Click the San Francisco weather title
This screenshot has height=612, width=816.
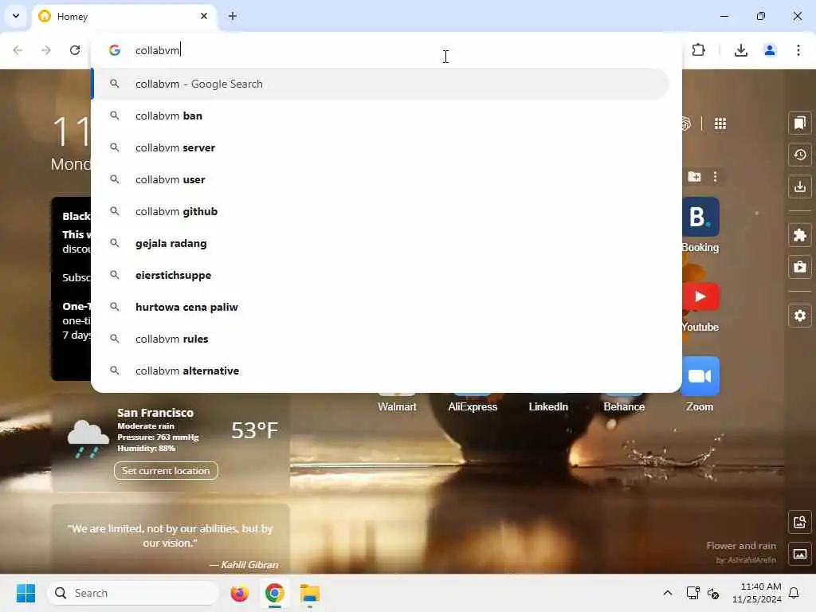(155, 413)
